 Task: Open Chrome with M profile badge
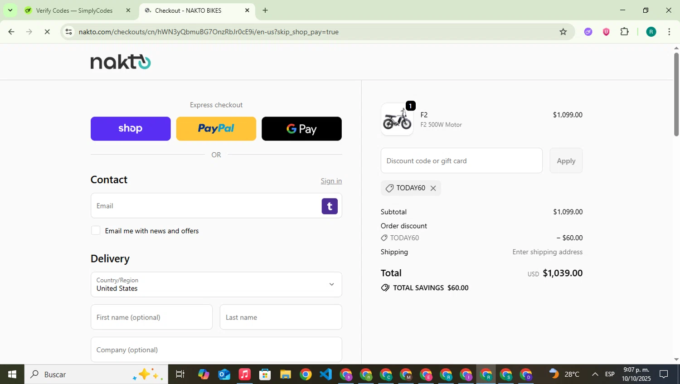tap(406, 374)
